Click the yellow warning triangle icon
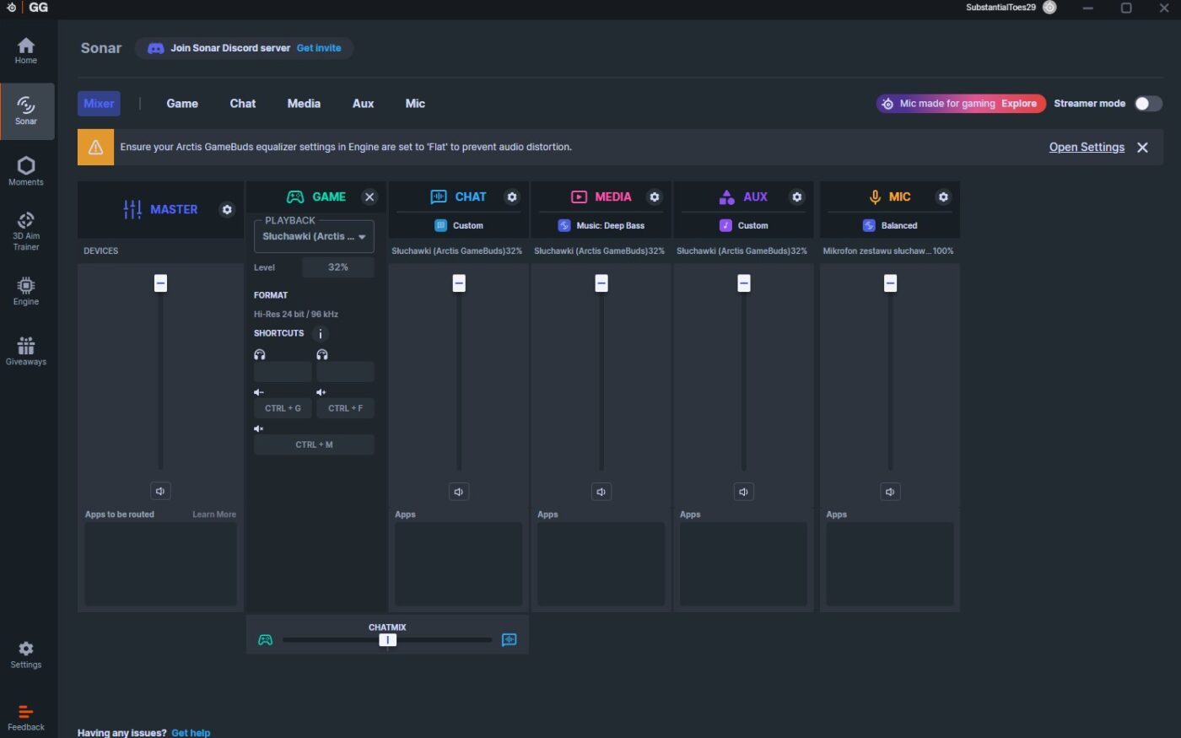The height and width of the screenshot is (738, 1181). (x=95, y=148)
